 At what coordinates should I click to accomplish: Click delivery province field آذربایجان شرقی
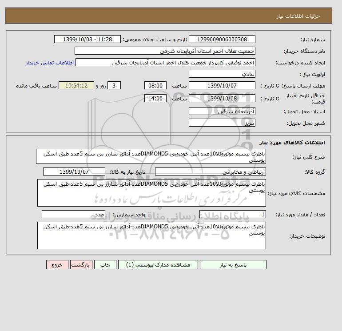222,111
